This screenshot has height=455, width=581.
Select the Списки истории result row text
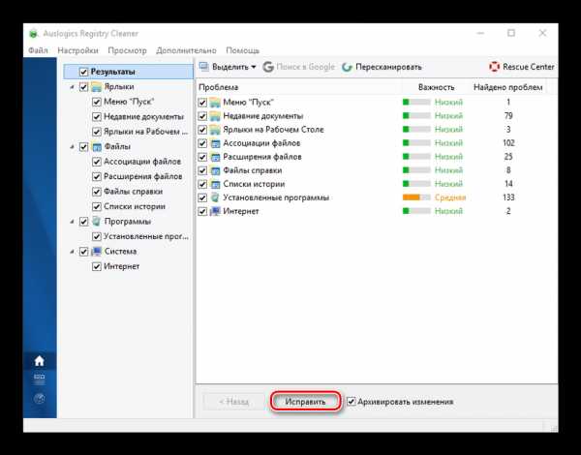tap(254, 184)
